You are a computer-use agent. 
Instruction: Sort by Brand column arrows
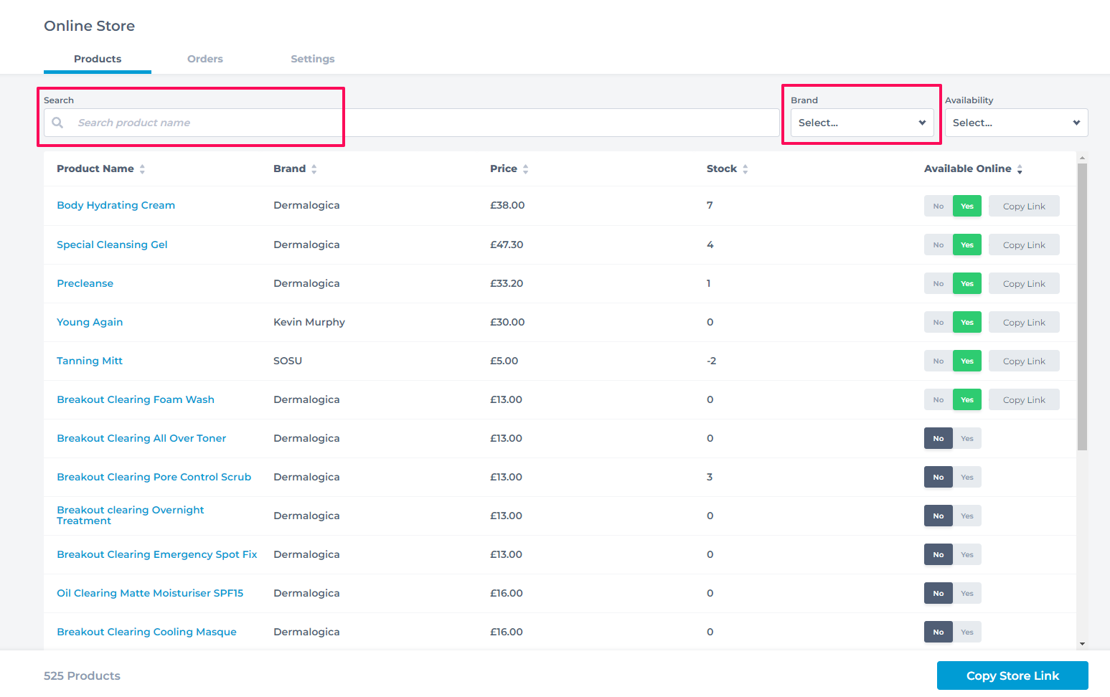click(314, 169)
